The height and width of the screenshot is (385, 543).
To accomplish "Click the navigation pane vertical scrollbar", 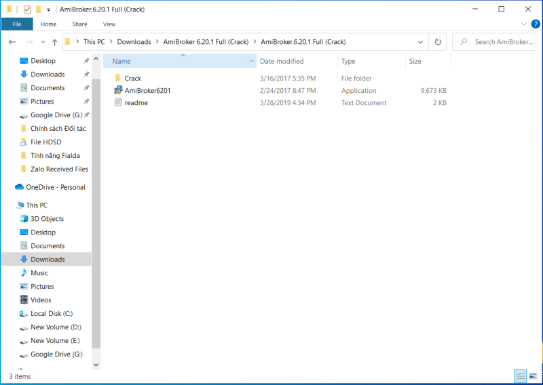I will 96,203.
